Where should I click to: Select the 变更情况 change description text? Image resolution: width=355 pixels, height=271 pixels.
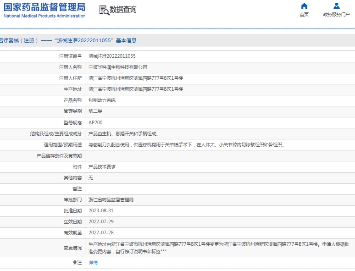[219, 248]
